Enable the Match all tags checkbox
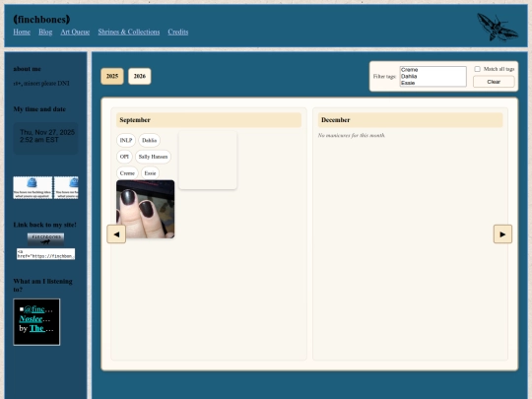The height and width of the screenshot is (399, 532). [478, 69]
